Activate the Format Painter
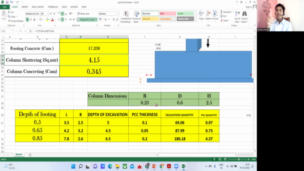The width and height of the screenshot is (304, 171). (x=16, y=21)
